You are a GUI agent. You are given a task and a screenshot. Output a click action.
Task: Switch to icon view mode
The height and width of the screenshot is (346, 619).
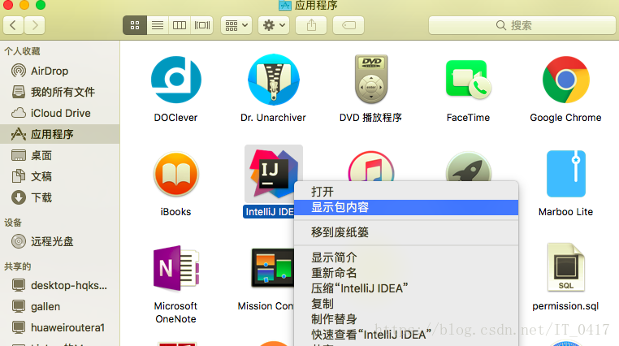click(x=135, y=25)
